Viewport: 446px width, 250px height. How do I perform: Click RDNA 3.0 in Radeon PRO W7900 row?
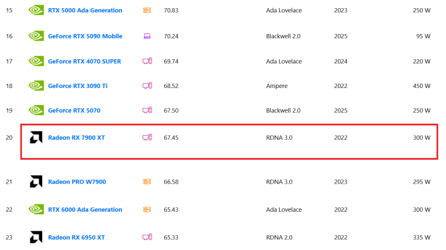pos(279,182)
